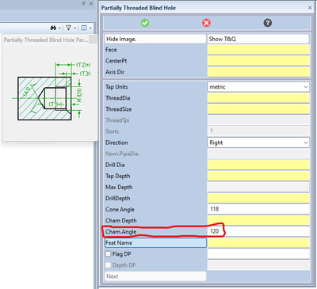Confirm the feature with the green checkmark
Viewport: 317px width, 289px height.
145,23
